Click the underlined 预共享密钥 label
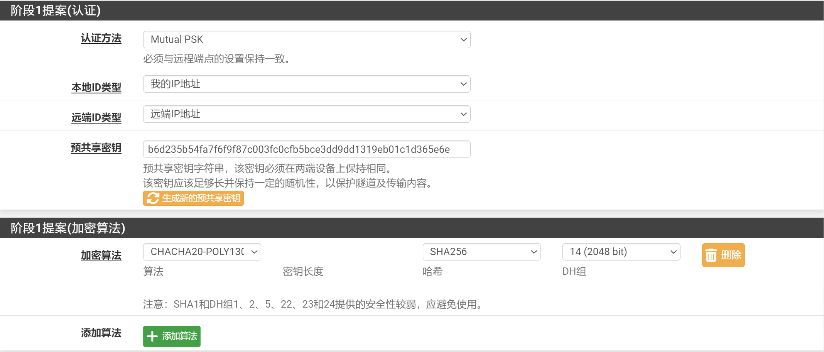Screen dimensions: 824x352 (x=96, y=147)
